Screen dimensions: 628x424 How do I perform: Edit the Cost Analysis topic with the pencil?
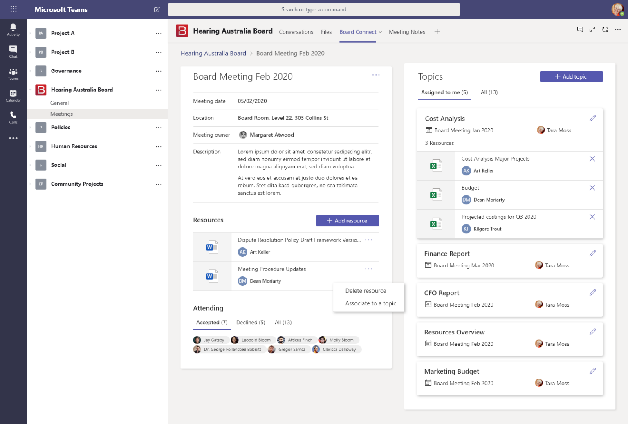tap(593, 118)
